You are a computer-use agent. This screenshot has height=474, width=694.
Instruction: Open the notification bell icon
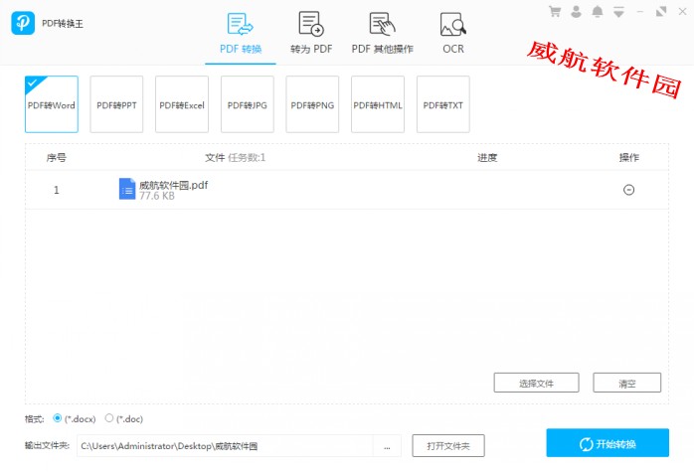coord(598,12)
